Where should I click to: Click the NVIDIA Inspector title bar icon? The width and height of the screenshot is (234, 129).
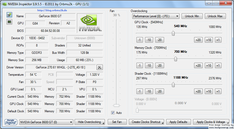pyautogui.click(x=4, y=4)
